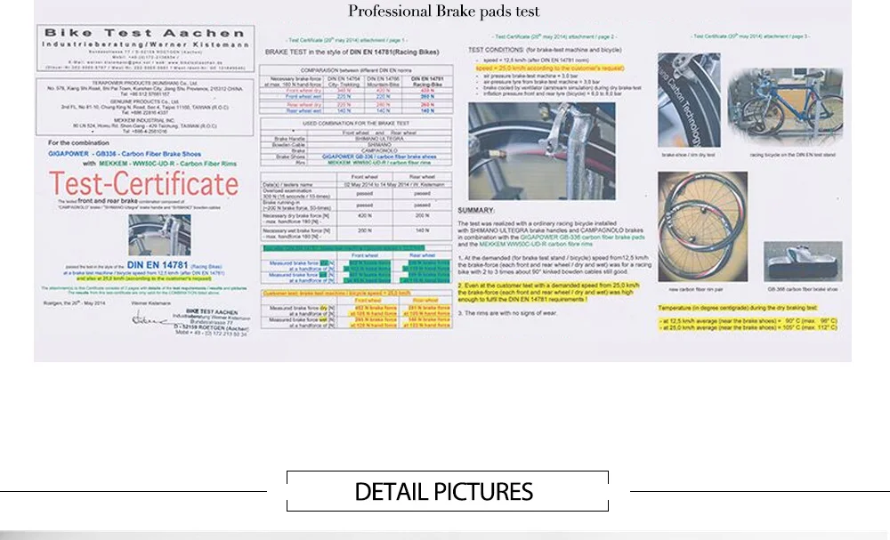Click the page 3 attachment header text

749,36
